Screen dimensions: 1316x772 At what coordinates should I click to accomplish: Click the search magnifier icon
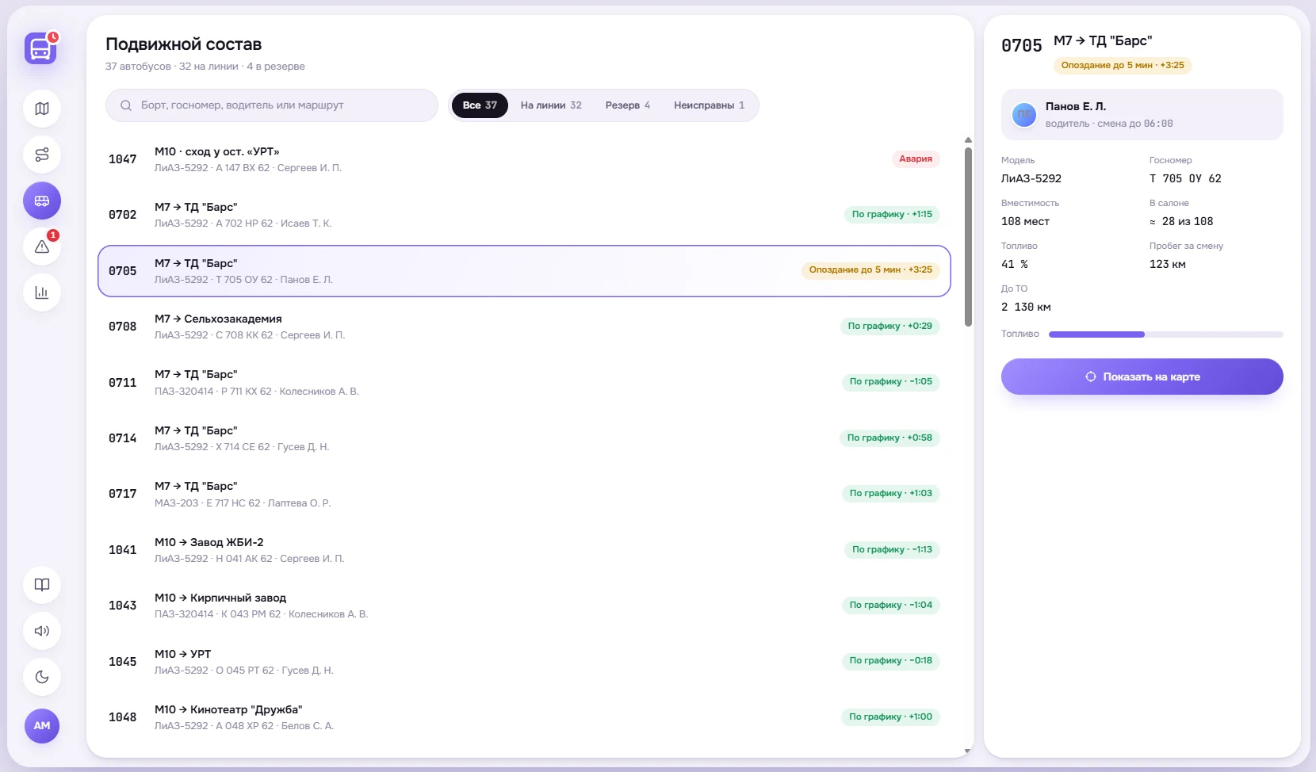click(x=126, y=105)
